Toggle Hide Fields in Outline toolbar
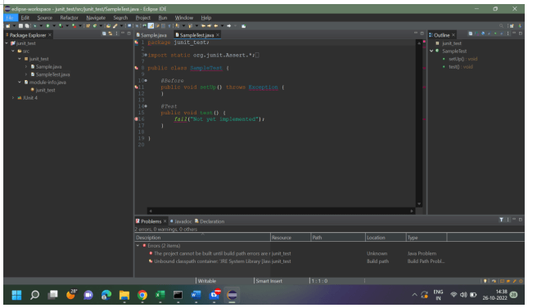 click(483, 33)
